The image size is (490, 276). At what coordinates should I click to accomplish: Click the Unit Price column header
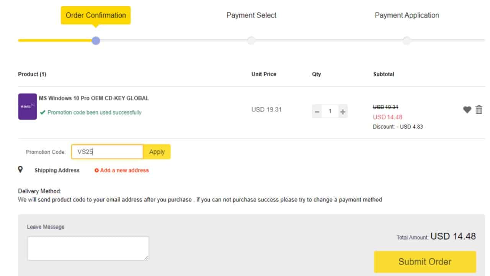coord(264,74)
